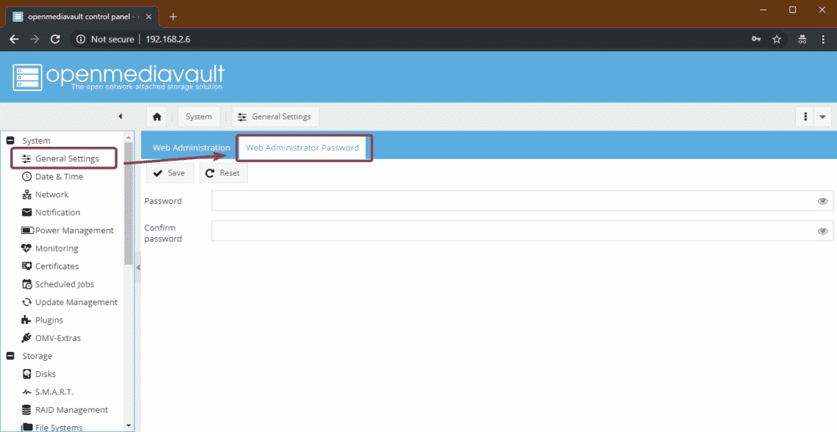This screenshot has width=837, height=432.
Task: Click the openmediavault logo
Action: tap(118, 78)
